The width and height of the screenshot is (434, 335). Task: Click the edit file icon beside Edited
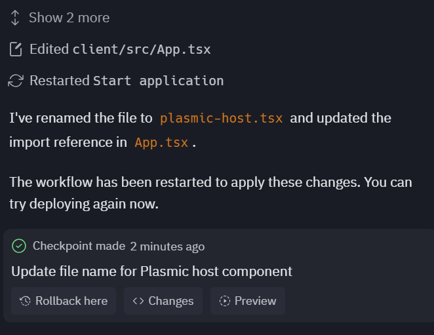16,49
